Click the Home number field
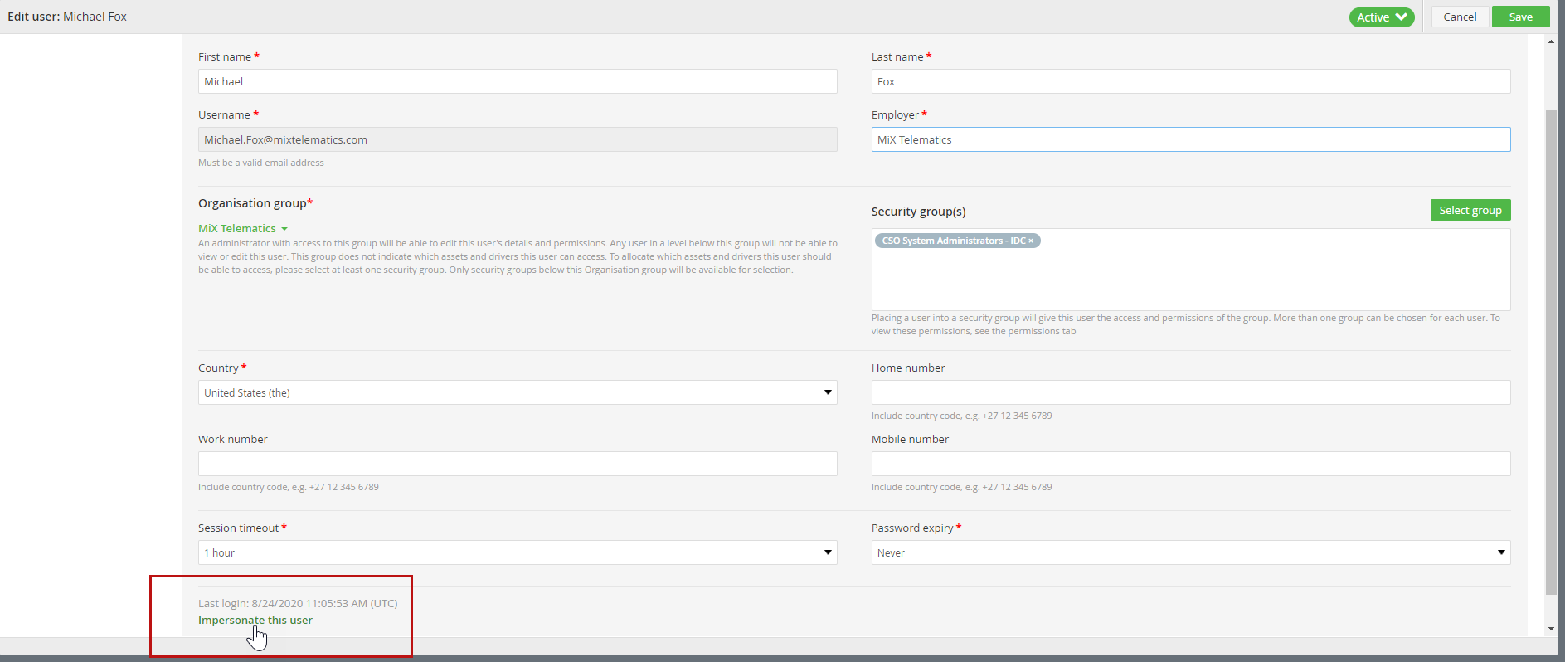The width and height of the screenshot is (1565, 662). (1191, 392)
